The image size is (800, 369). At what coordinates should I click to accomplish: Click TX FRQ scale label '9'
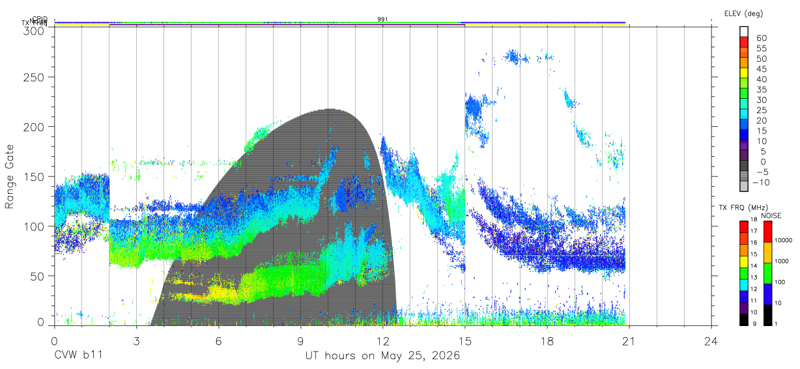(756, 323)
